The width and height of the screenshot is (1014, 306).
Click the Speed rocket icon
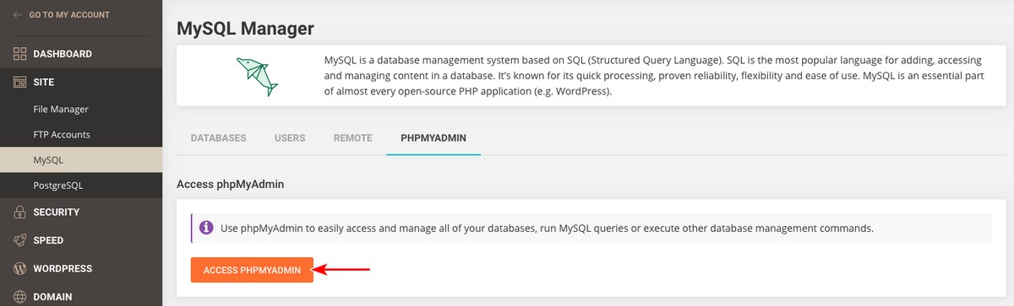(20, 240)
